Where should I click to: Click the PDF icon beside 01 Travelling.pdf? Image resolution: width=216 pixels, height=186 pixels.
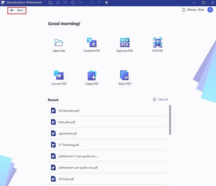click(53, 145)
